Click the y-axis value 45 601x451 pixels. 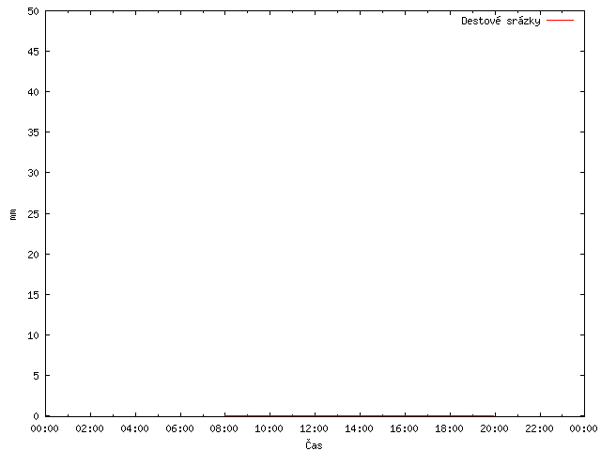pyautogui.click(x=34, y=52)
